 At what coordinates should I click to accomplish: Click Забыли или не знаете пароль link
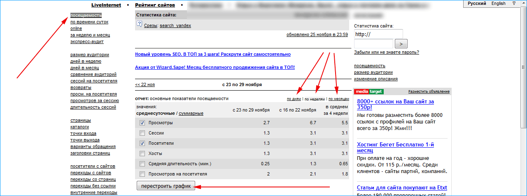pos(386,52)
